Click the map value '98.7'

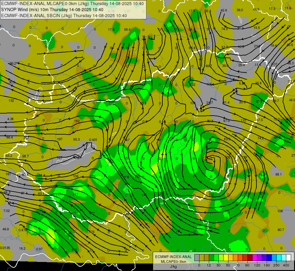coord(25,156)
